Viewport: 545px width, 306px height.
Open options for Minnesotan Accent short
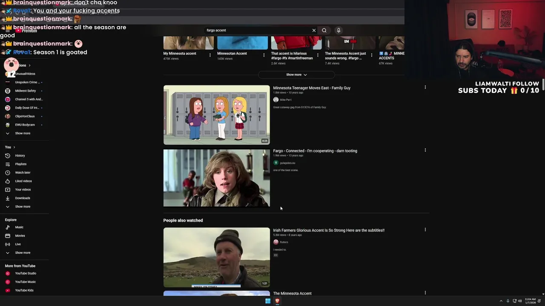[264, 55]
